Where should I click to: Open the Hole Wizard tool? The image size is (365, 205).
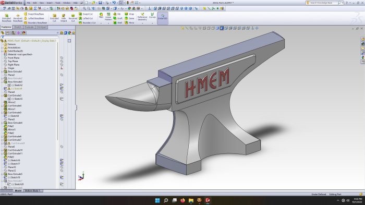click(63, 18)
